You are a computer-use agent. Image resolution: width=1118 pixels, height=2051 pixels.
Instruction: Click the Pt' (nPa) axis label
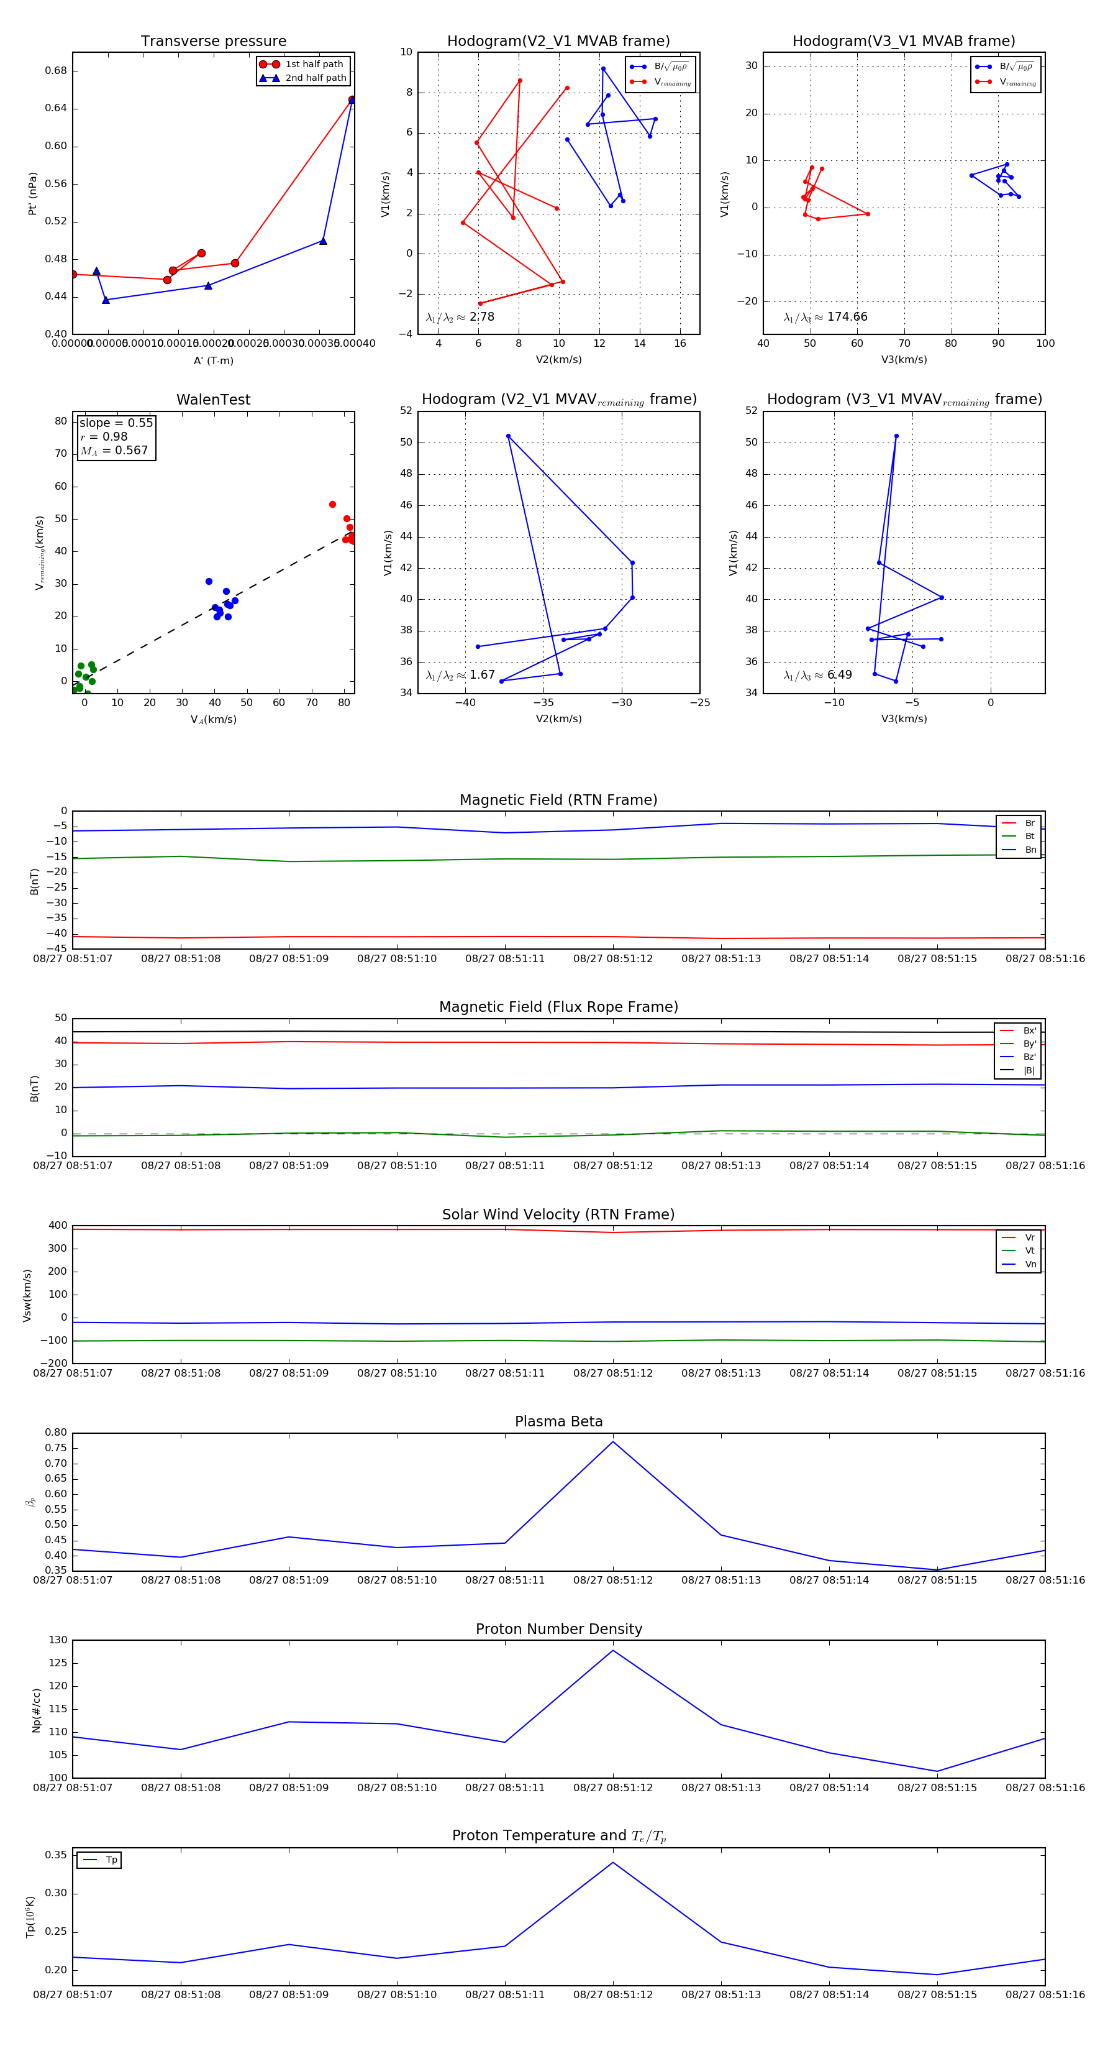click(x=33, y=193)
